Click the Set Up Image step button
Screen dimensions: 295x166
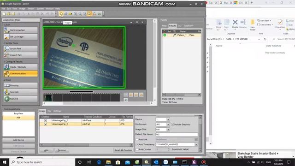click(20, 37)
